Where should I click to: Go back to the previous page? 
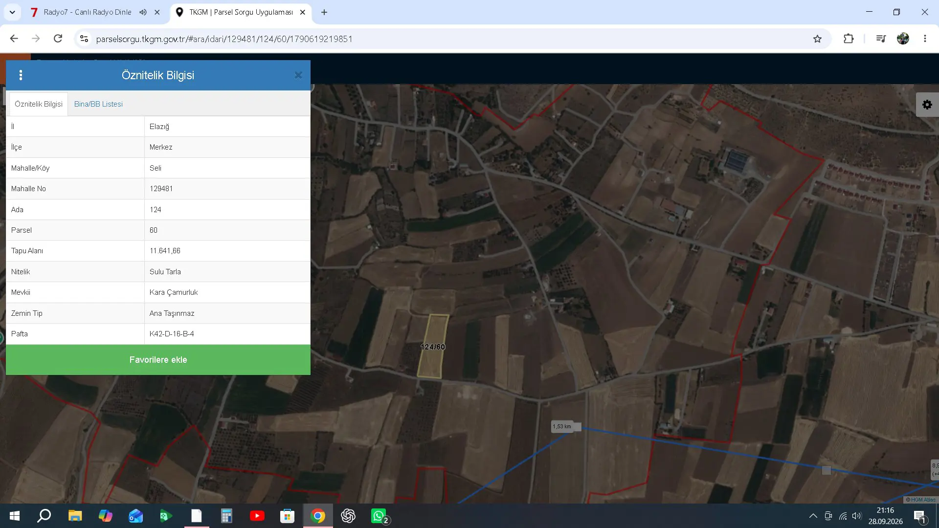click(x=14, y=39)
